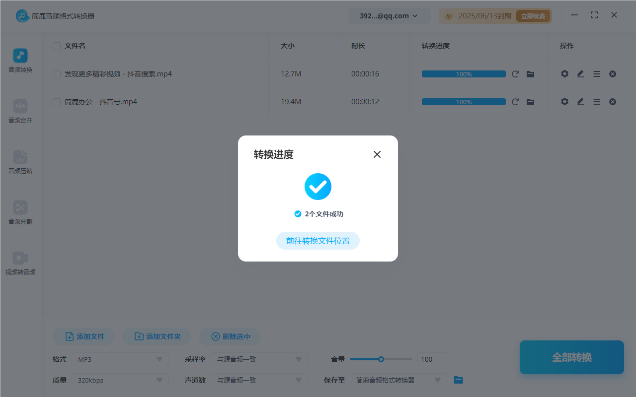Remove 简鹿办公 - 抖音号.mp4 from the list
The width and height of the screenshot is (636, 397).
(612, 102)
